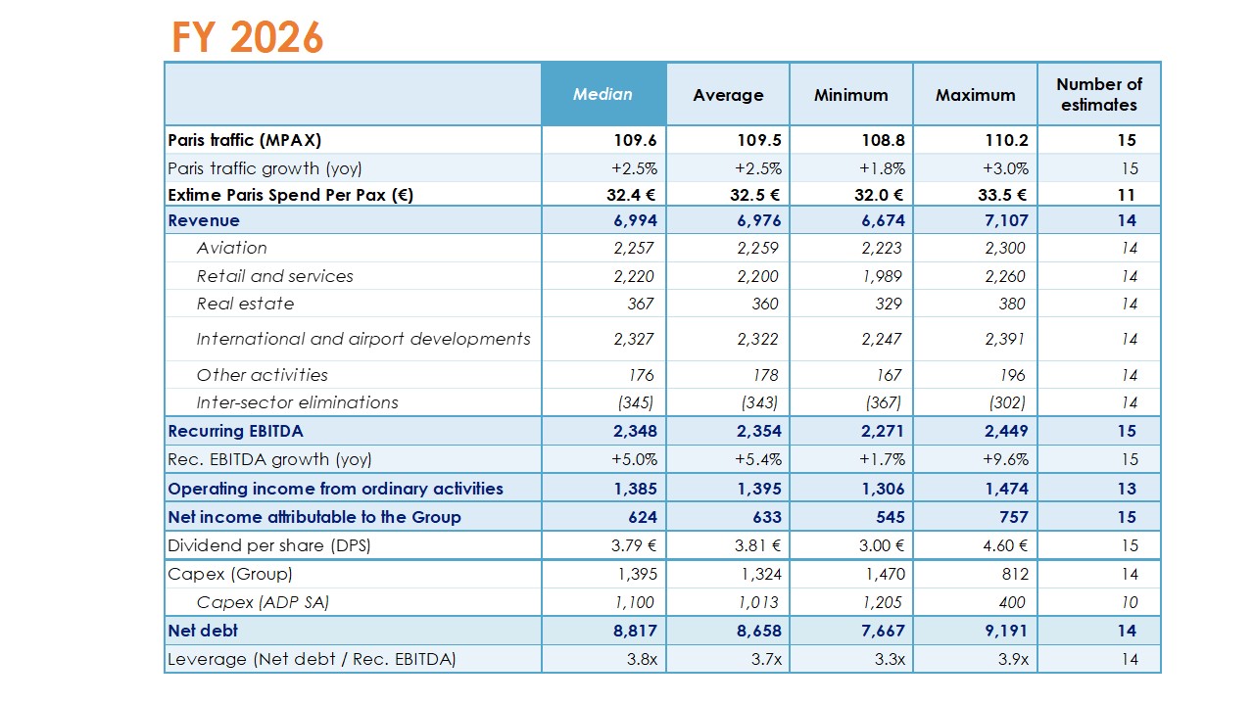This screenshot has height=705, width=1254.
Task: Click the Net debt median value 8,817
Action: pos(635,631)
